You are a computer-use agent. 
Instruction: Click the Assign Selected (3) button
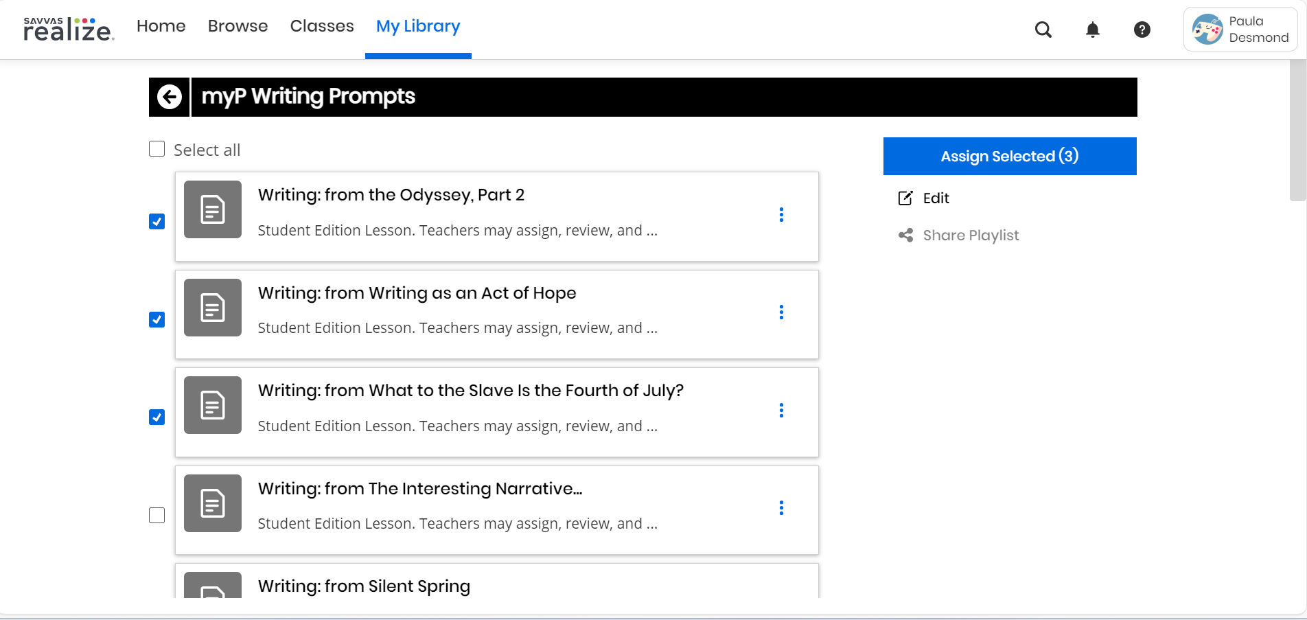[x=1010, y=156]
